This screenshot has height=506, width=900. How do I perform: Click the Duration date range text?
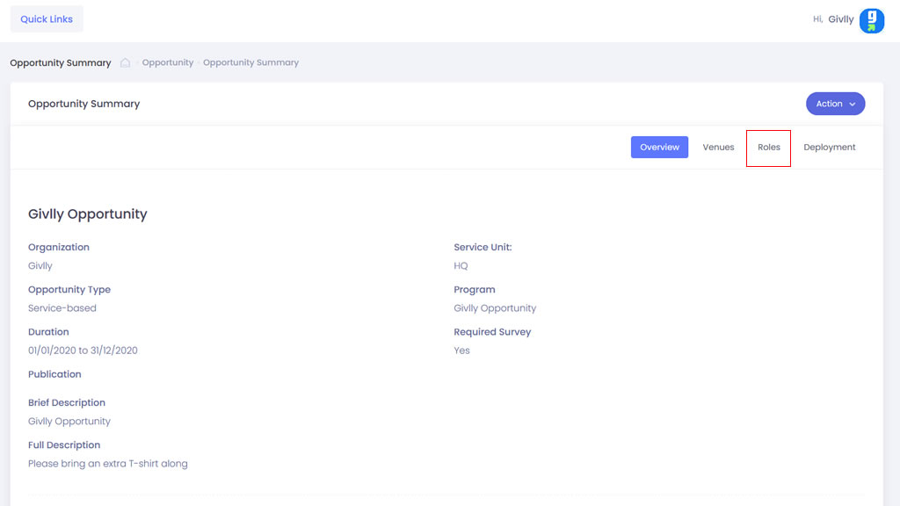[x=83, y=351]
